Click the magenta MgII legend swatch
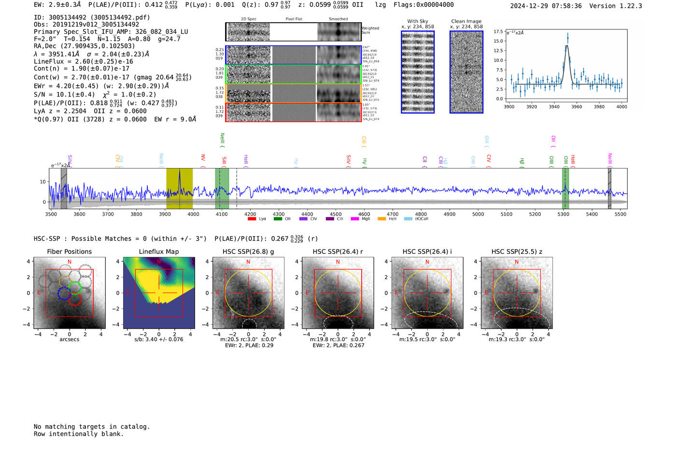The height and width of the screenshot is (460, 676). coord(355,219)
